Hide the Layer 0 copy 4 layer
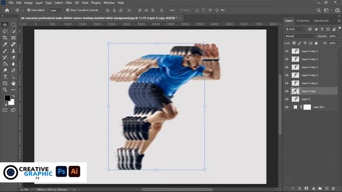Screen dimensions: 342x192 pos(286,67)
